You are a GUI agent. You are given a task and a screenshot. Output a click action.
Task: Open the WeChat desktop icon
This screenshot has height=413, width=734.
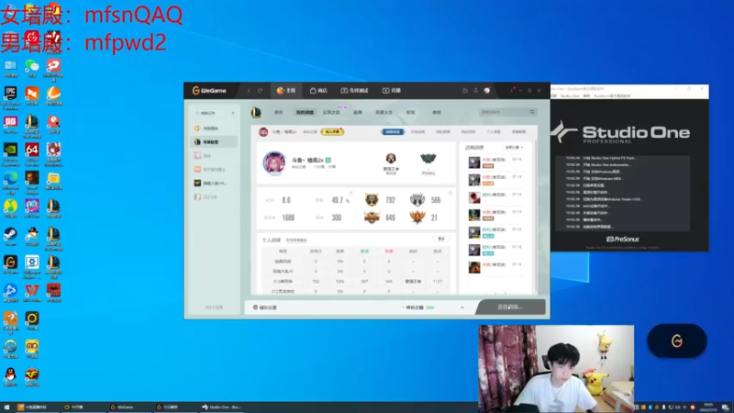tap(32, 69)
